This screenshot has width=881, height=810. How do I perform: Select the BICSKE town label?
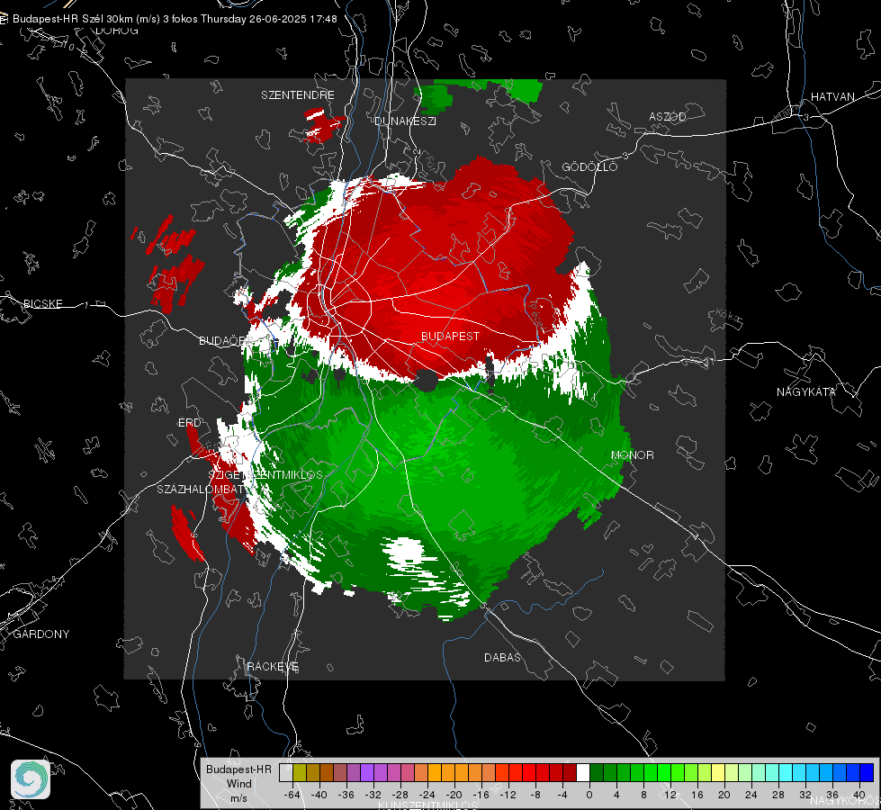tap(42, 303)
